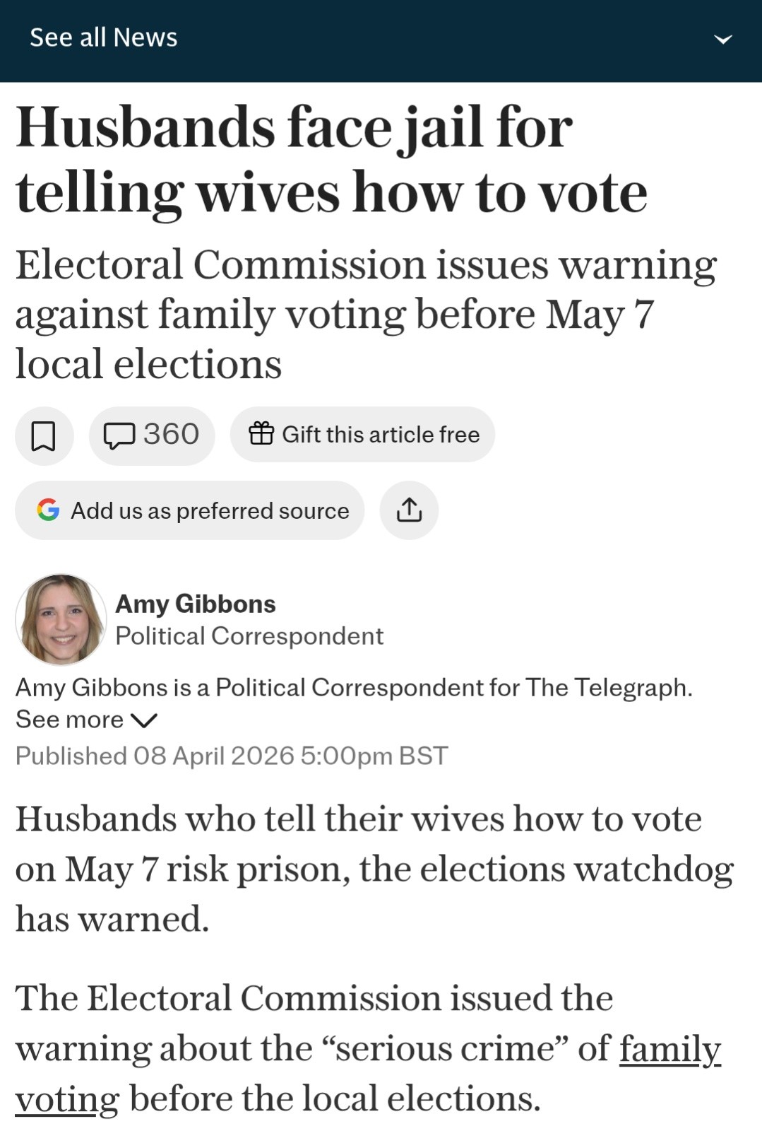
Task: Click the gift box icon
Action: [261, 433]
